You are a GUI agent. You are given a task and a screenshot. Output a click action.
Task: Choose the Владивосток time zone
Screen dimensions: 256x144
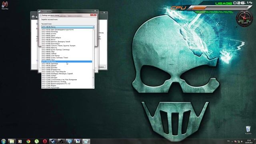67,70
